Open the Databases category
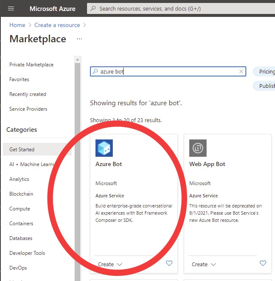The image size is (275, 281). click(21, 238)
